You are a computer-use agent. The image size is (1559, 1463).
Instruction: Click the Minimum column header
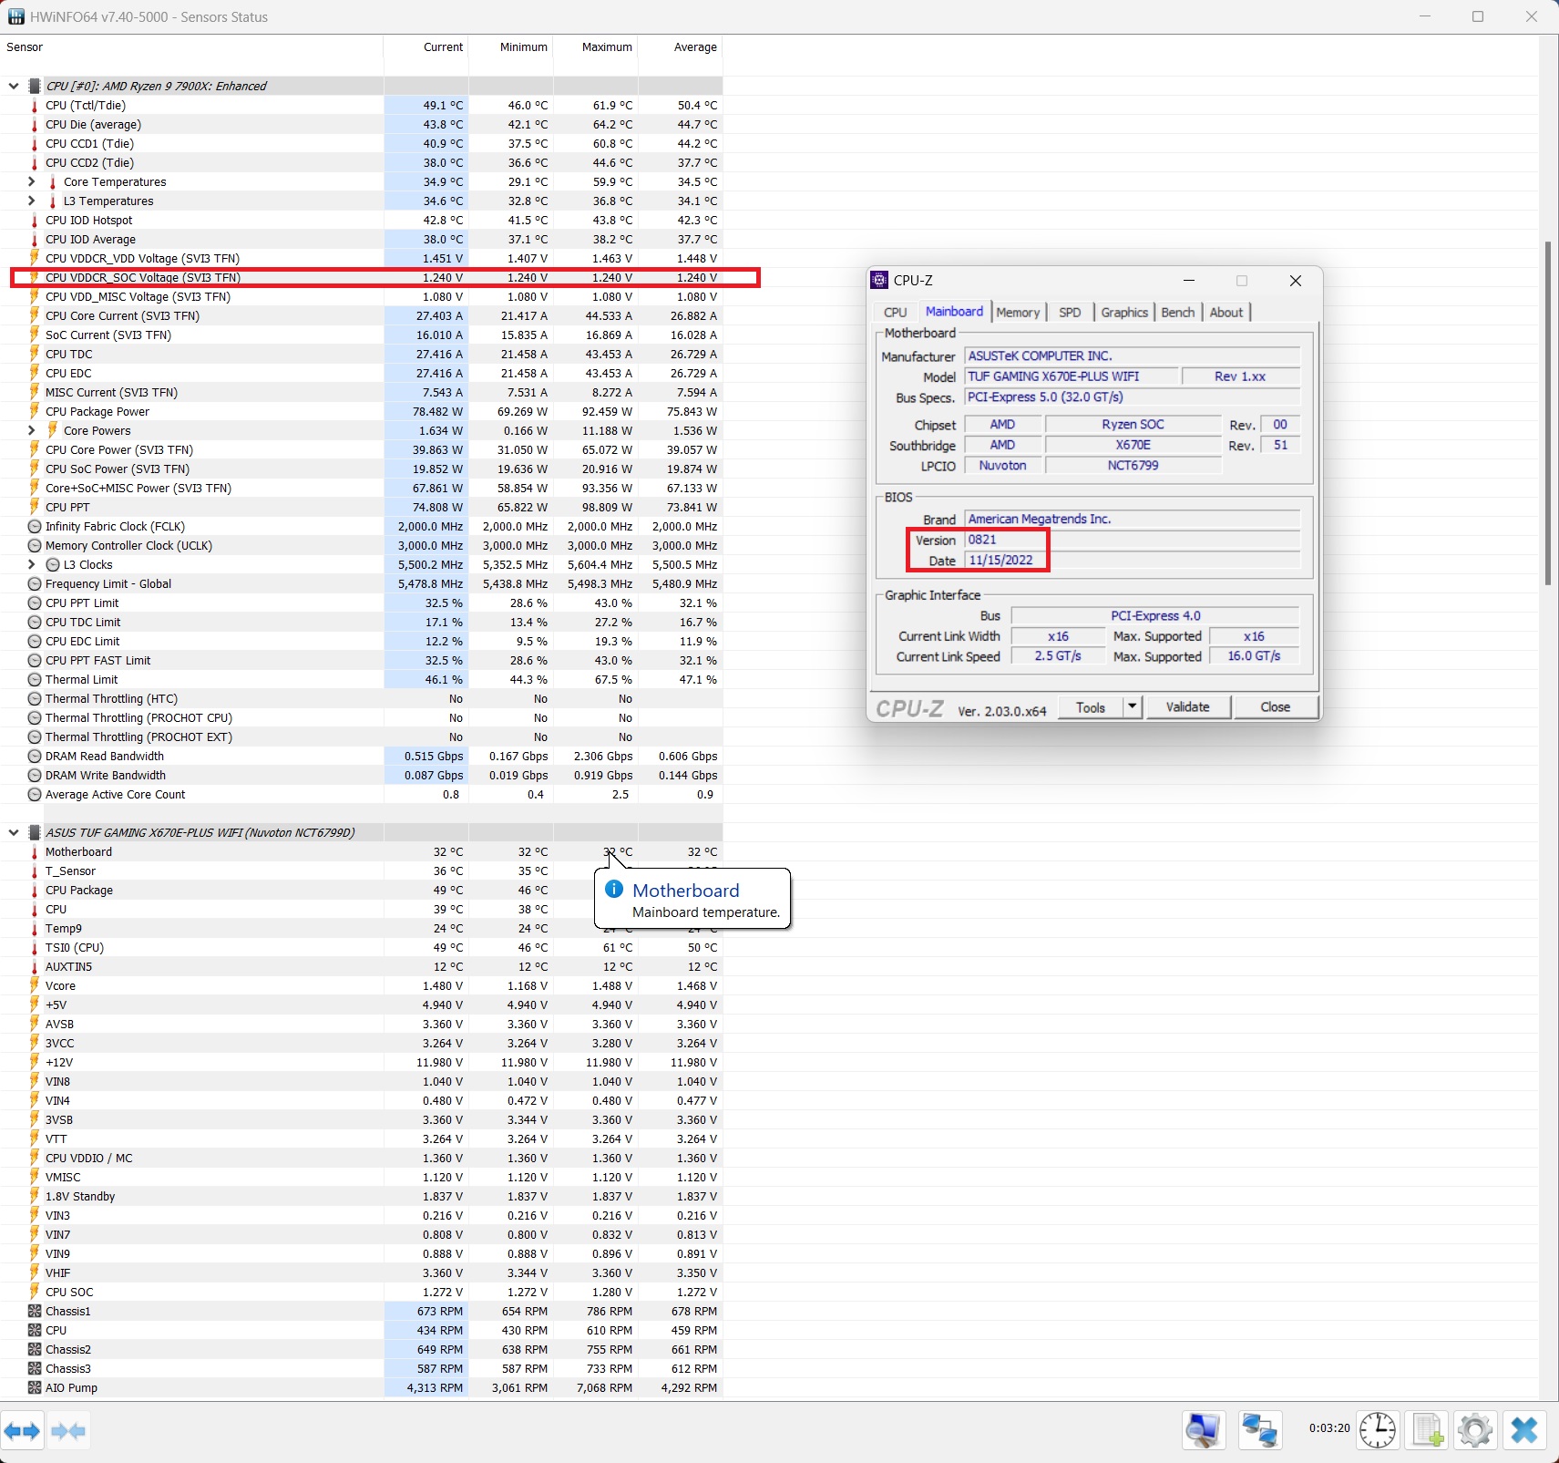(x=511, y=47)
